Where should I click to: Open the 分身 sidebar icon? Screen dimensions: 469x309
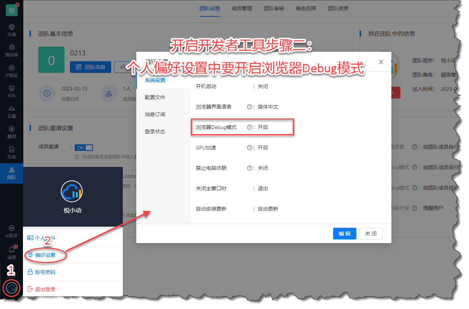12,30
